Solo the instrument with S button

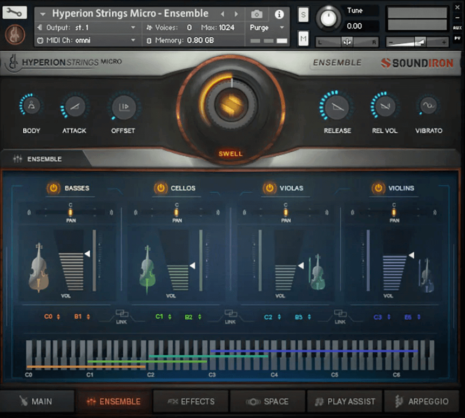[303, 15]
